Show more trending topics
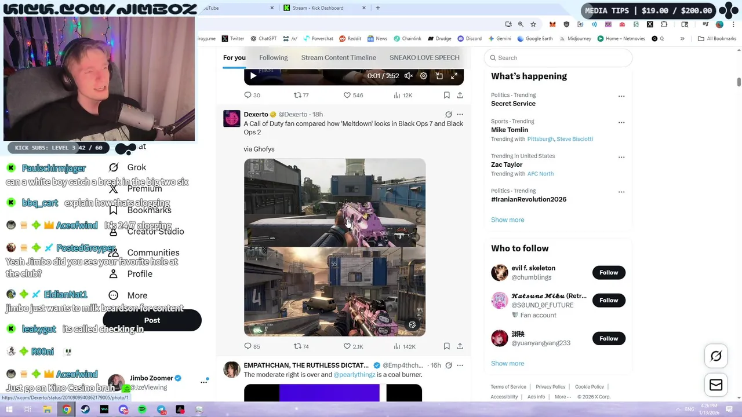This screenshot has width=742, height=417. tap(507, 220)
